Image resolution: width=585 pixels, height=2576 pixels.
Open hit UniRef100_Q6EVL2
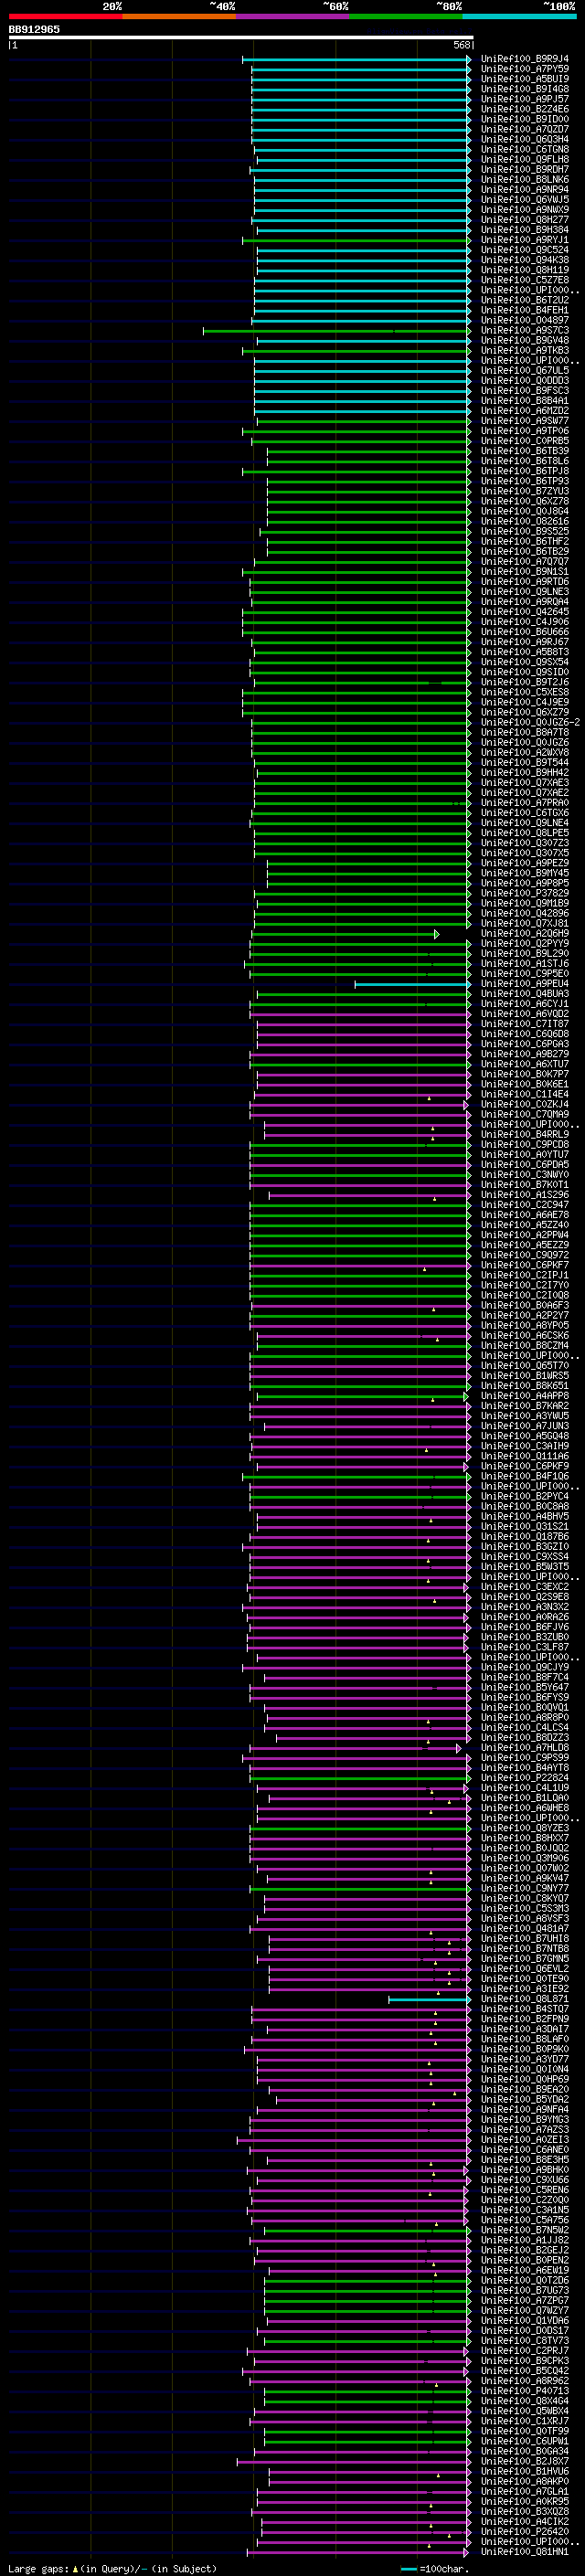(x=524, y=1968)
